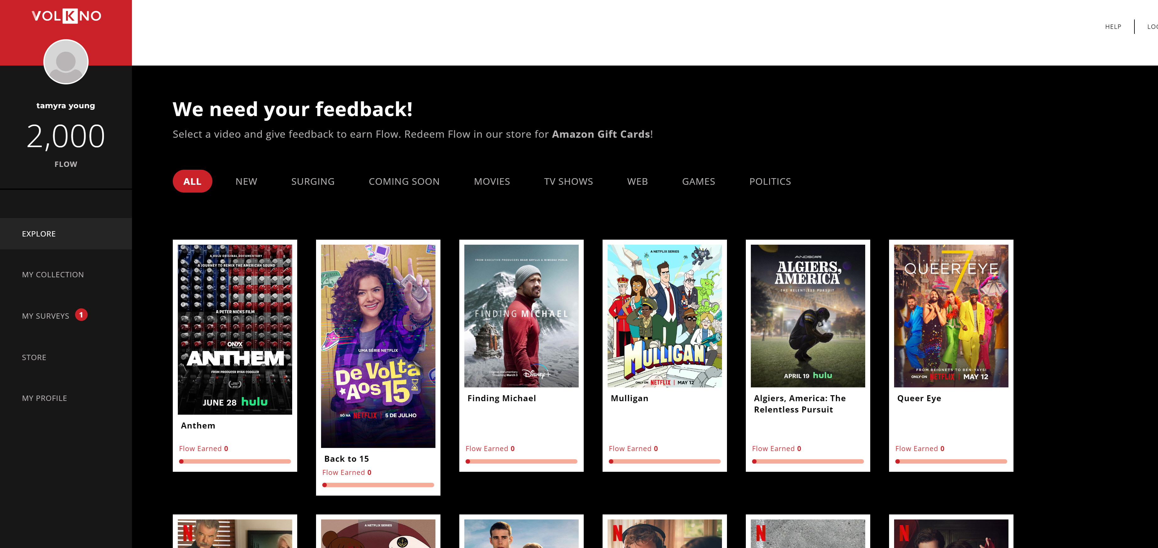Click the My Surveys notification badge
The width and height of the screenshot is (1158, 548).
[81, 315]
